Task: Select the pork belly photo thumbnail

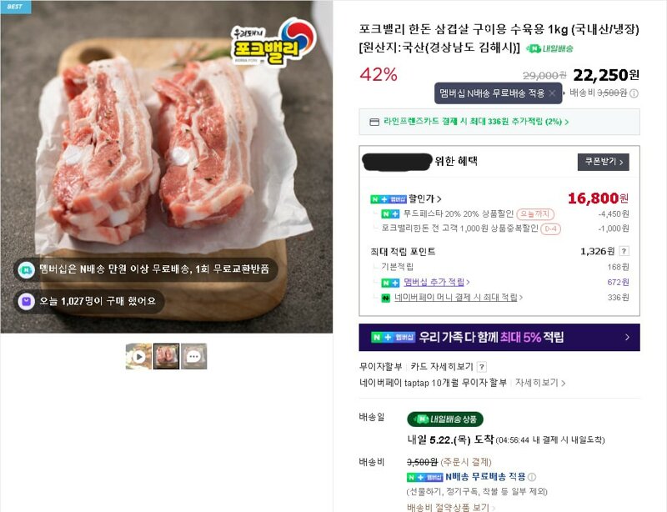Action: (166, 356)
